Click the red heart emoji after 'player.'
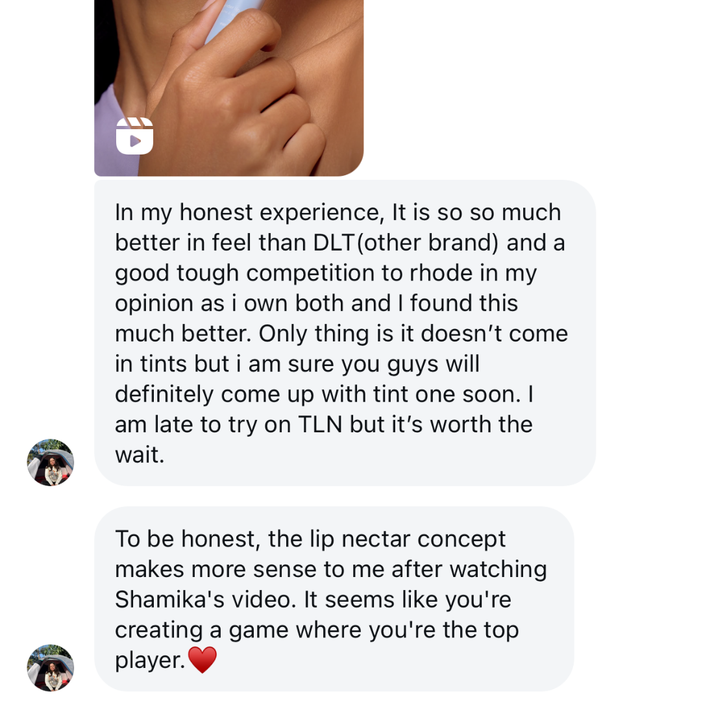This screenshot has height=701, width=701. pos(202,661)
